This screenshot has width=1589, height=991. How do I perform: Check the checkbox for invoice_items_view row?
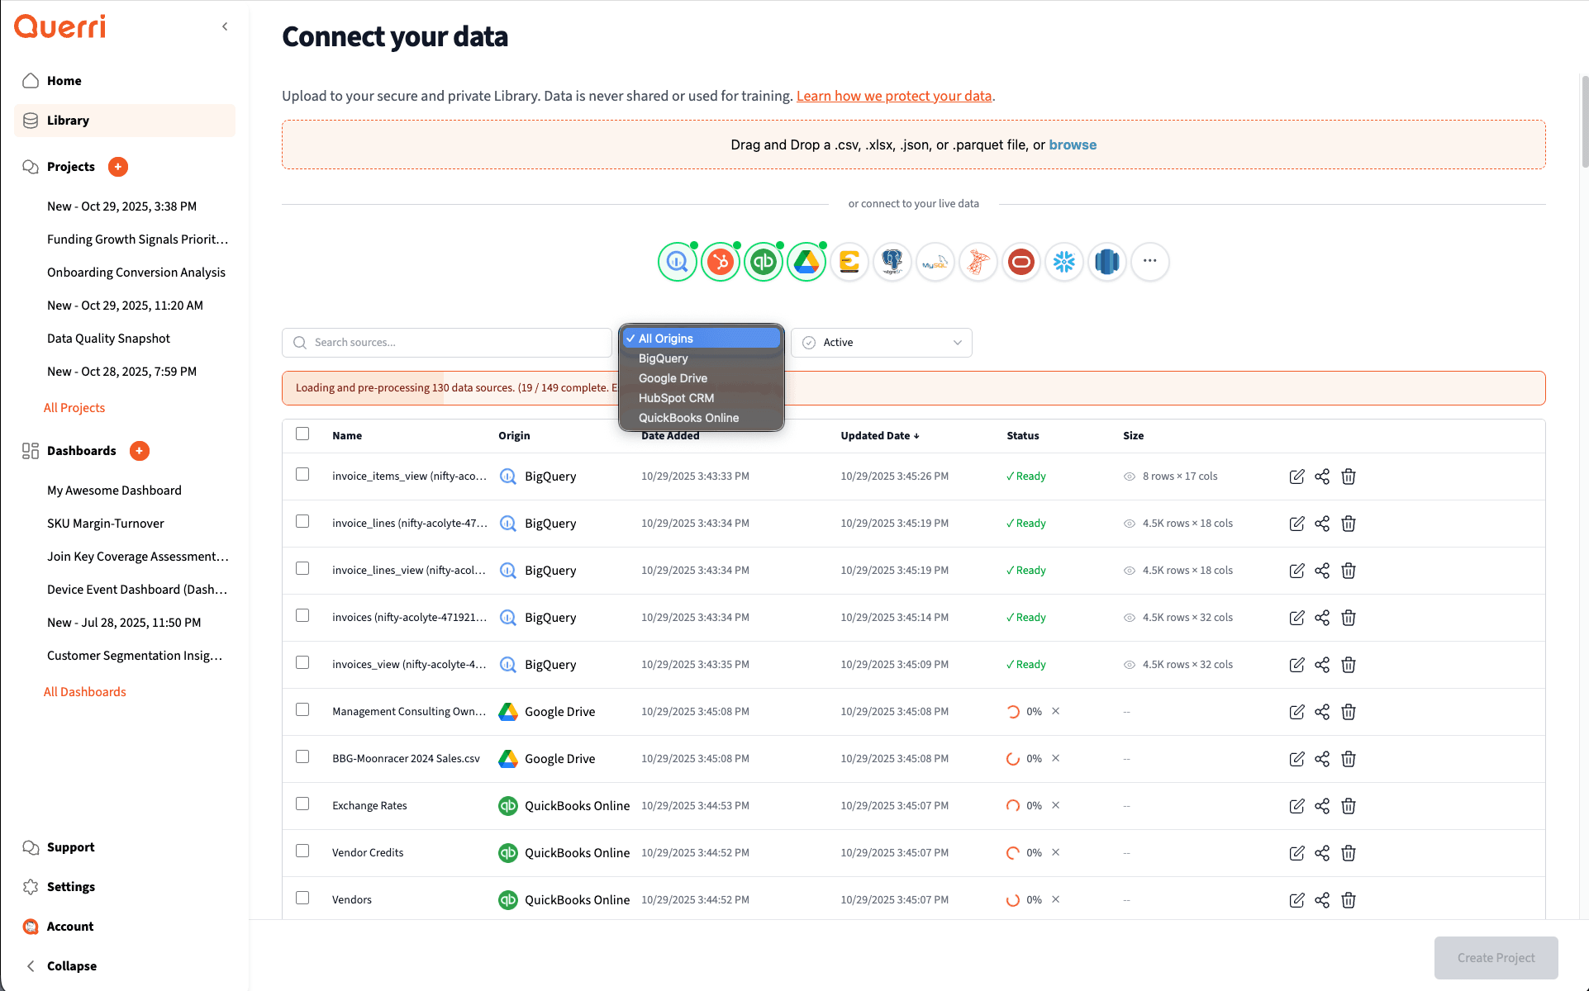pyautogui.click(x=302, y=475)
